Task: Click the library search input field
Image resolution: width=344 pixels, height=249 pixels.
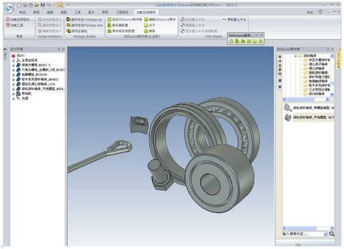Action: 303,234
